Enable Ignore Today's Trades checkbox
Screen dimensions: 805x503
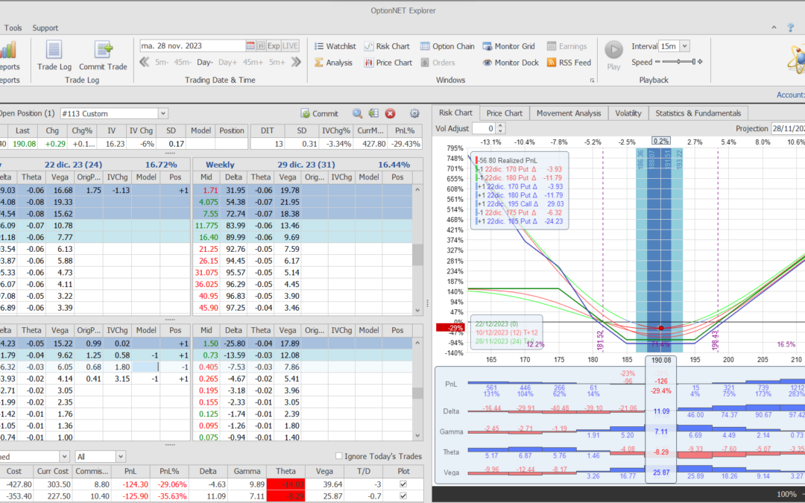pyautogui.click(x=339, y=456)
